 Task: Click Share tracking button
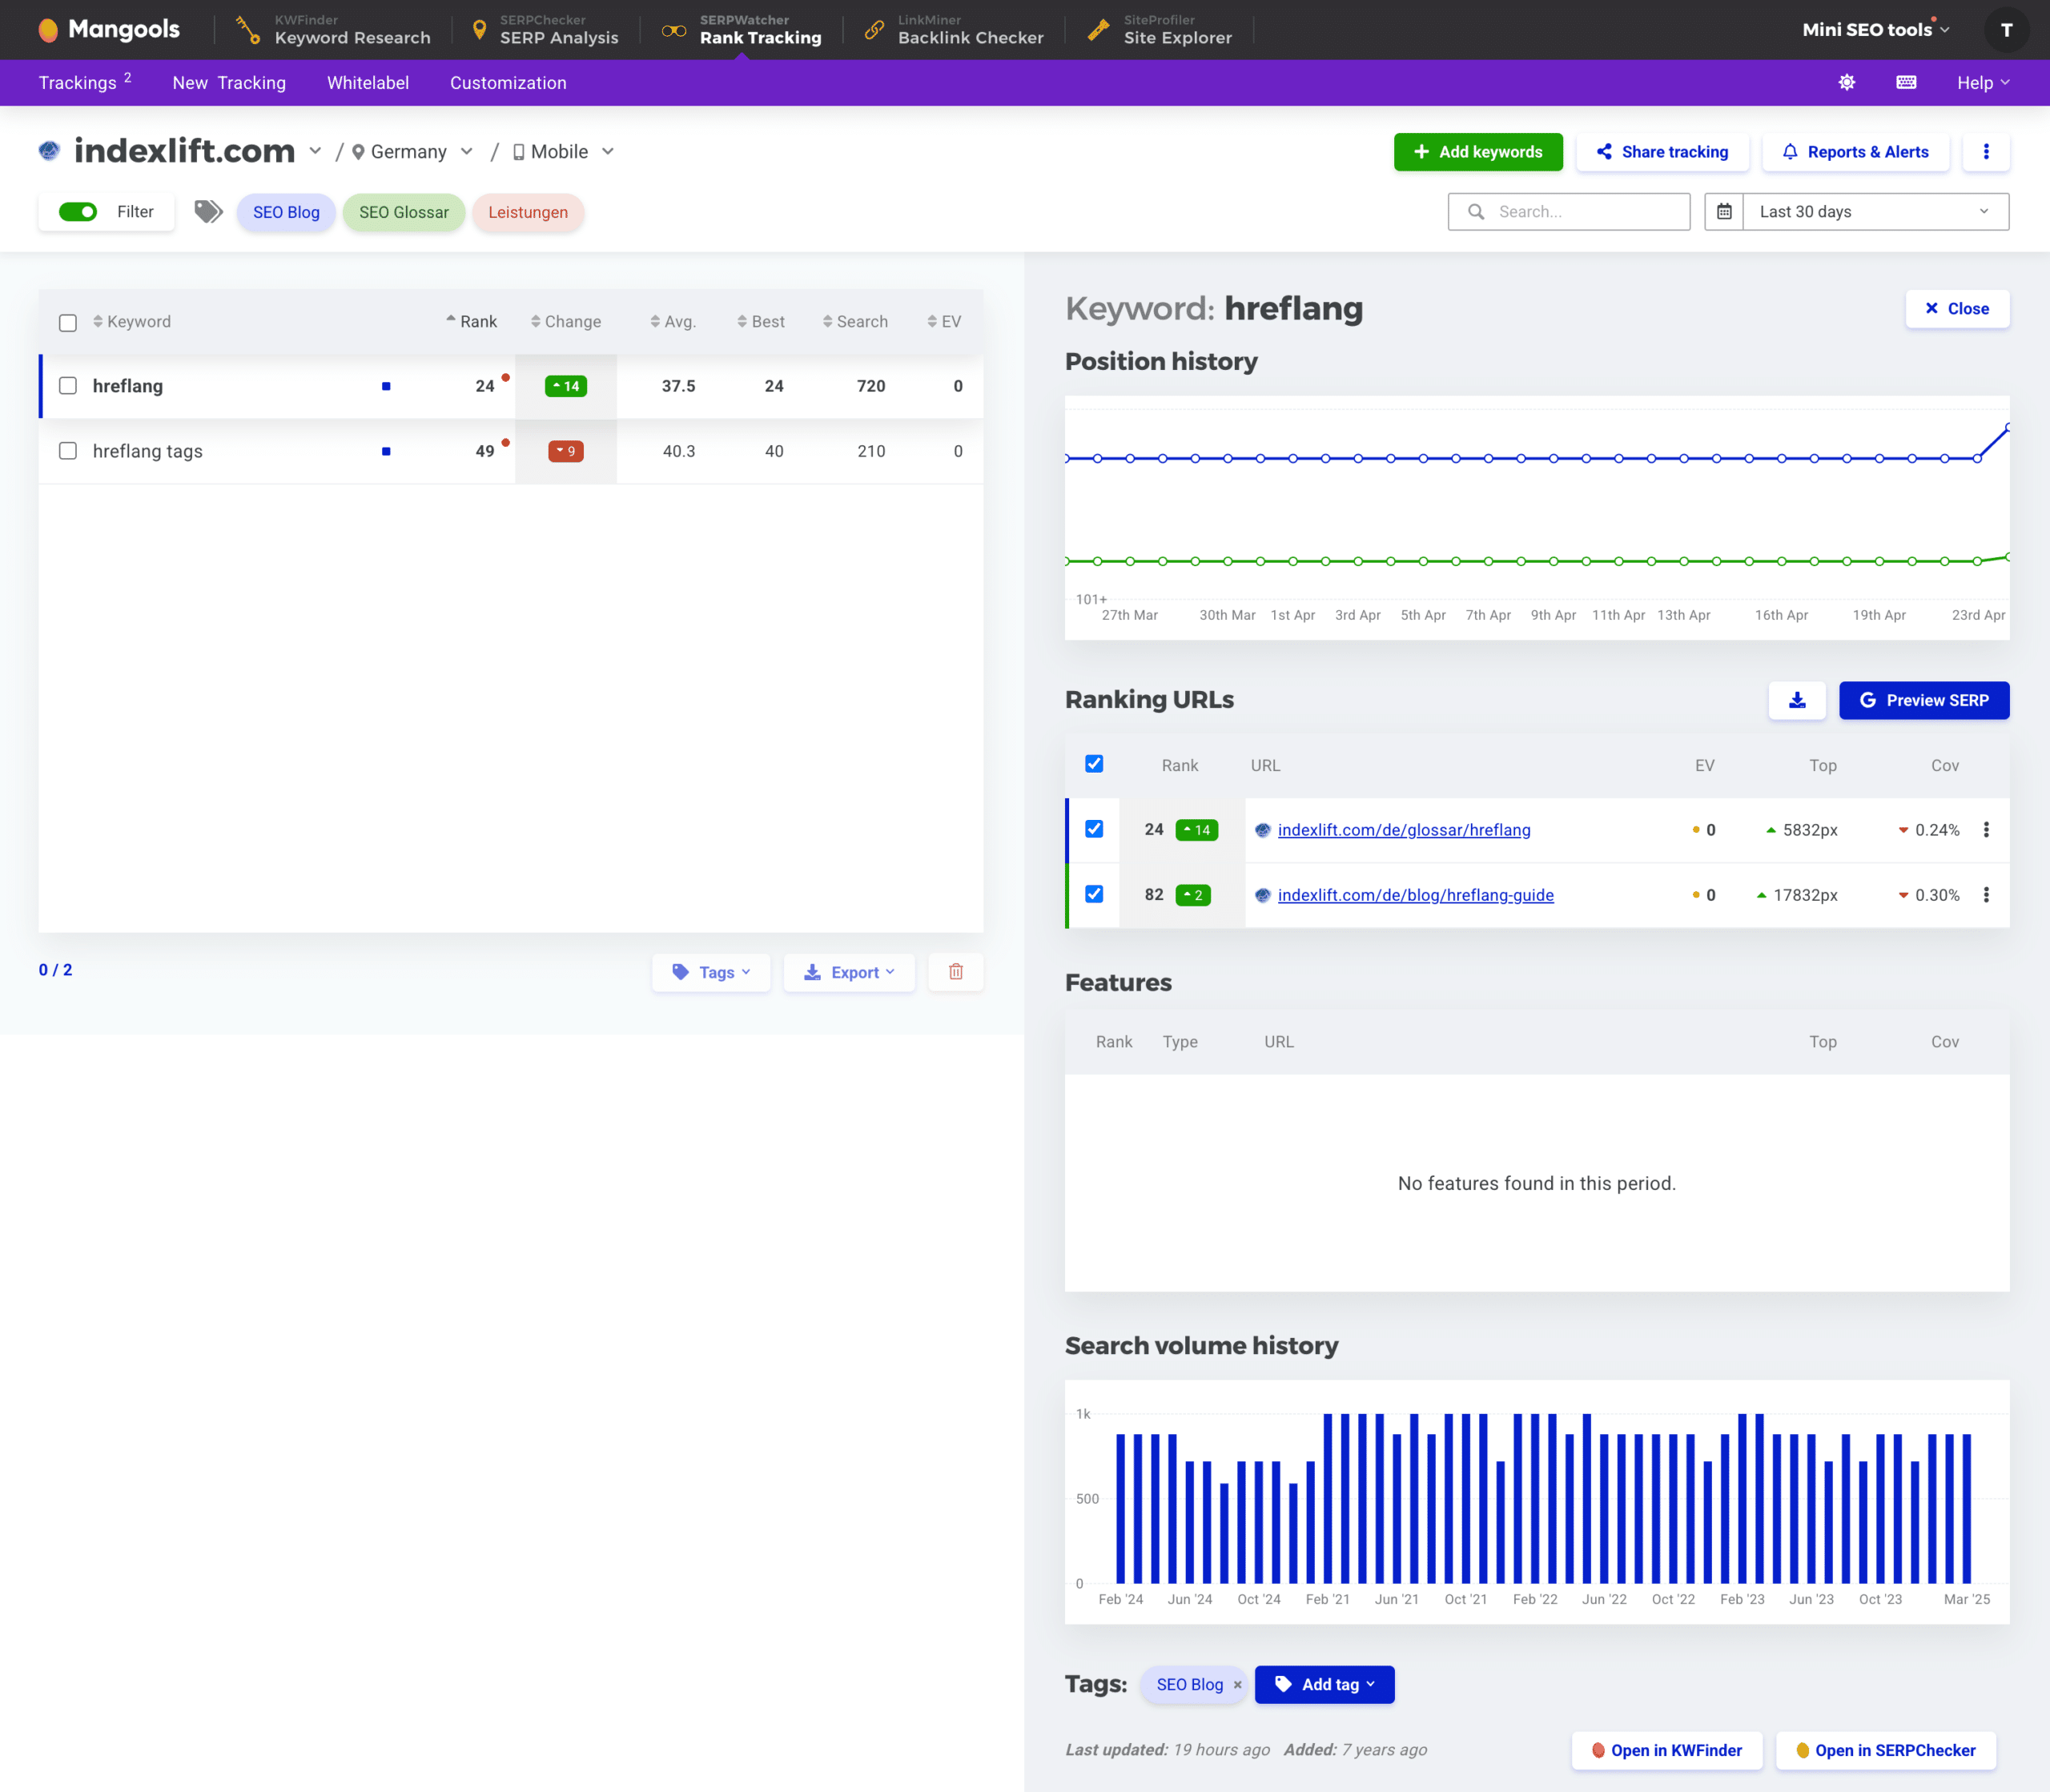click(x=1662, y=152)
